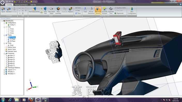The width and height of the screenshot is (182, 102).
Task: Select Mate (5) constraint
Action: tap(12, 64)
